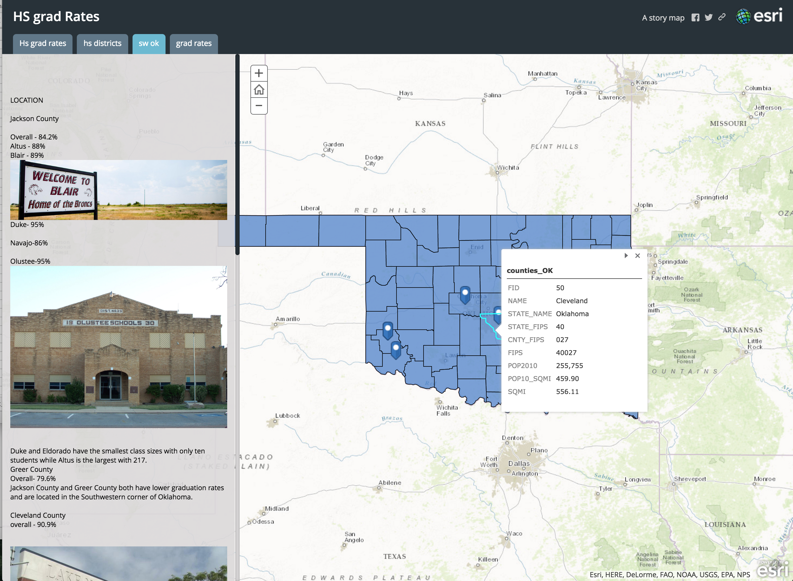Click Cleveland County pin beside popup
793x581 pixels.
[x=498, y=315]
